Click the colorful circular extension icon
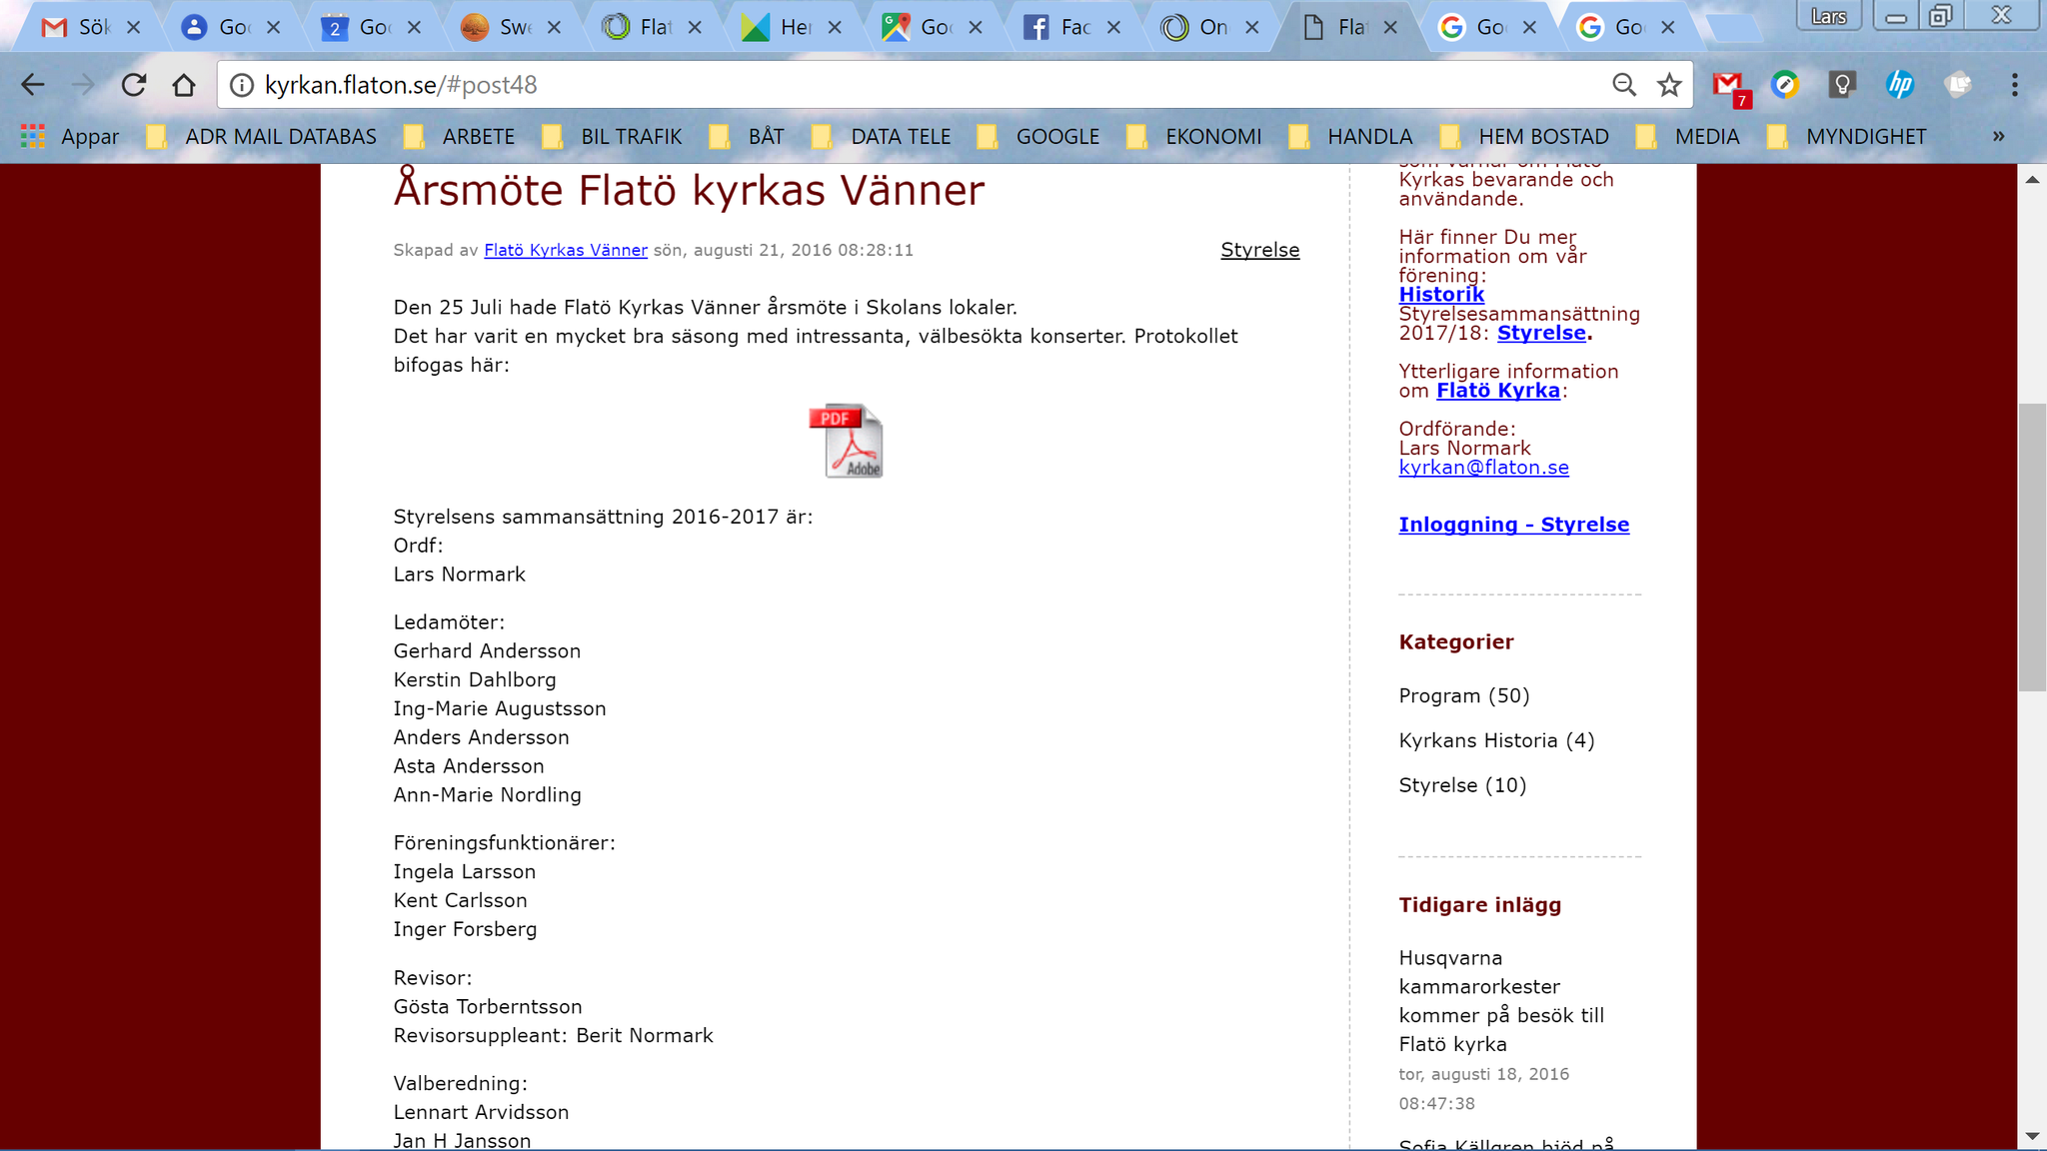 (x=1785, y=85)
